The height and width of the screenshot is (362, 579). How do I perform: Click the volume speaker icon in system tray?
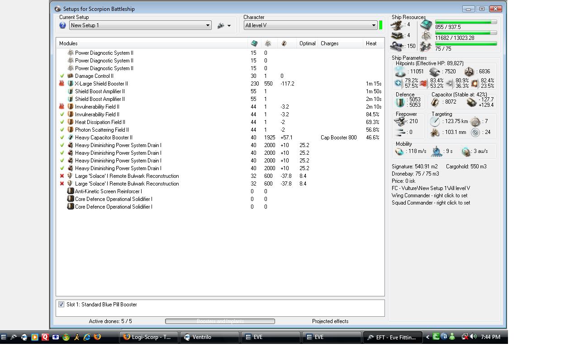(x=473, y=337)
